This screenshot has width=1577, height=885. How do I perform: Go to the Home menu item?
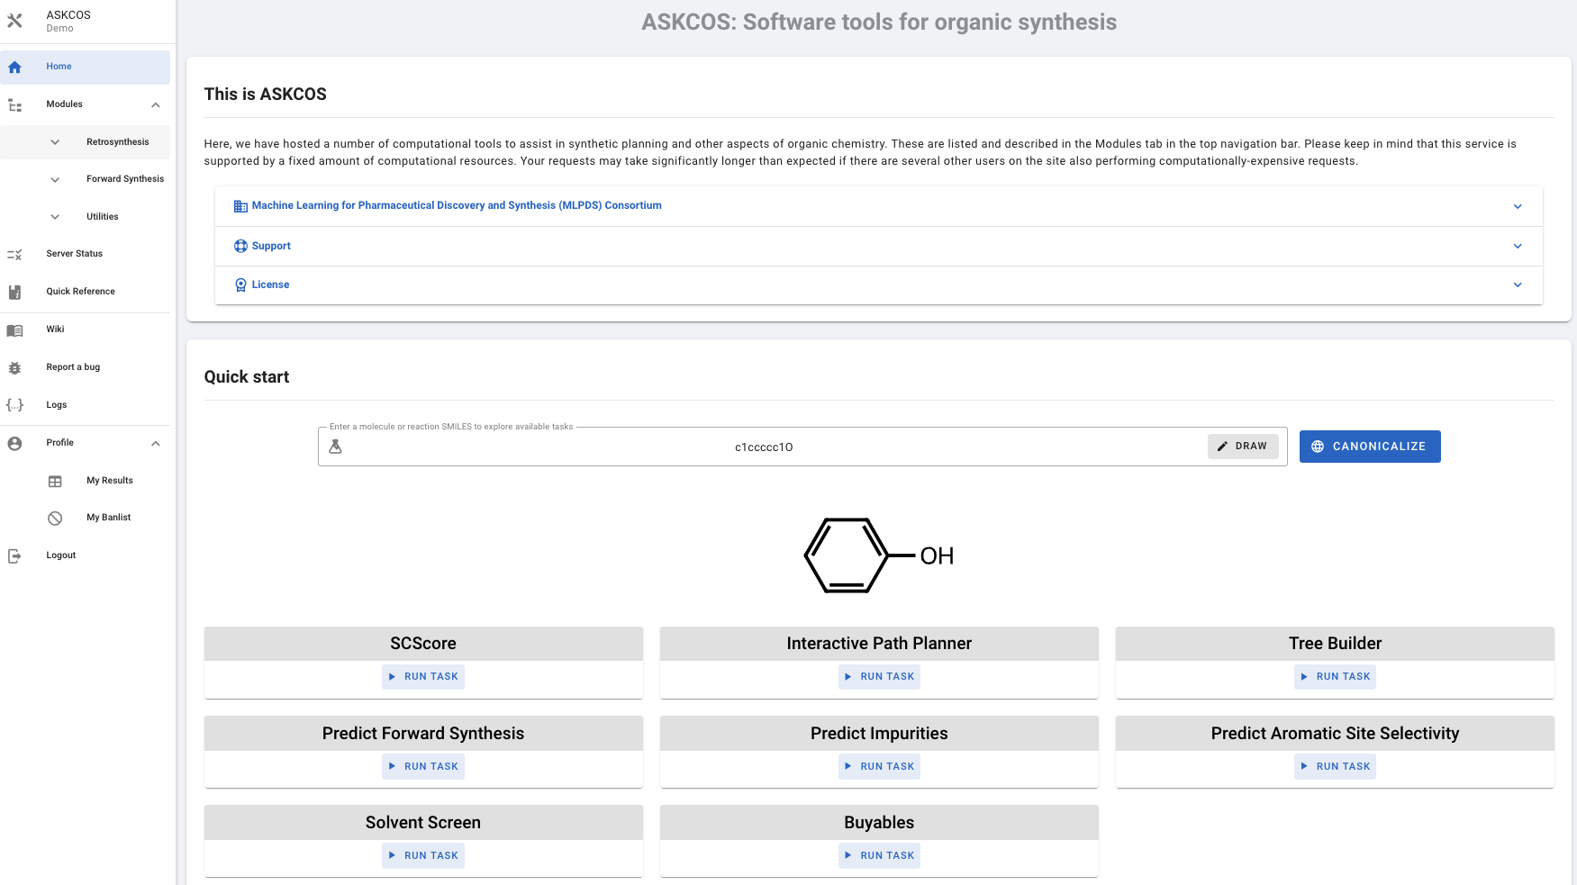coord(86,68)
